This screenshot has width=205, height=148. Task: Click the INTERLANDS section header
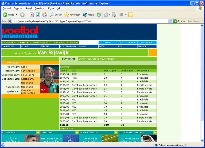click(108, 128)
